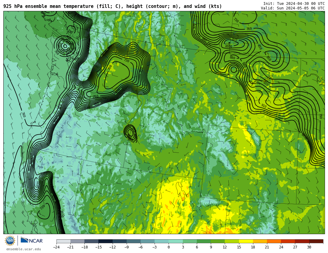Pick the lightest grey -24 to -21 colorbar segment
328x253 pixels.
click(x=63, y=241)
